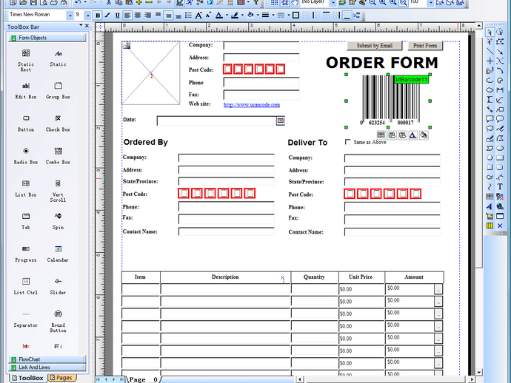The width and height of the screenshot is (511, 383).
Task: Switch to the Pages tab
Action: (61, 378)
